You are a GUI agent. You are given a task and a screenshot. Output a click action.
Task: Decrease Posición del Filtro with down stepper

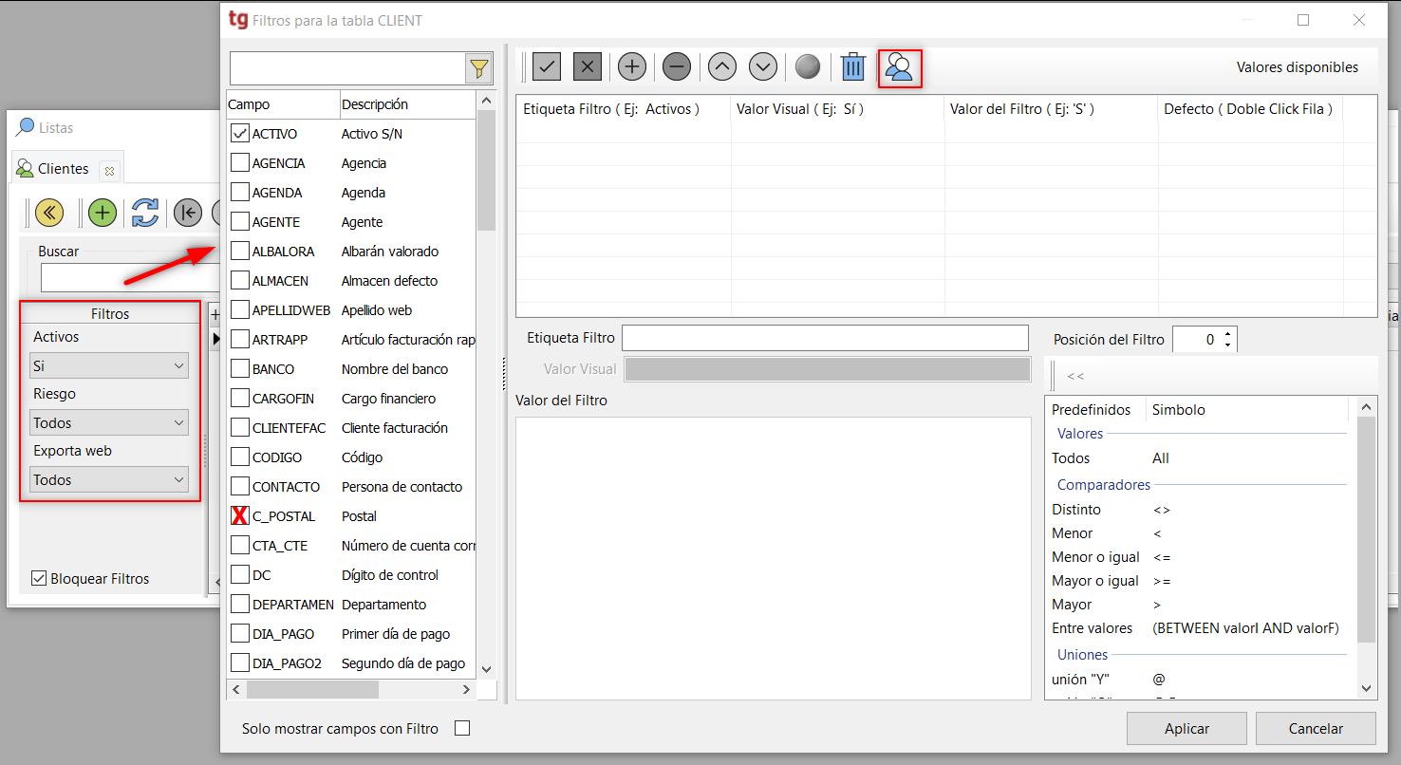click(x=1228, y=345)
